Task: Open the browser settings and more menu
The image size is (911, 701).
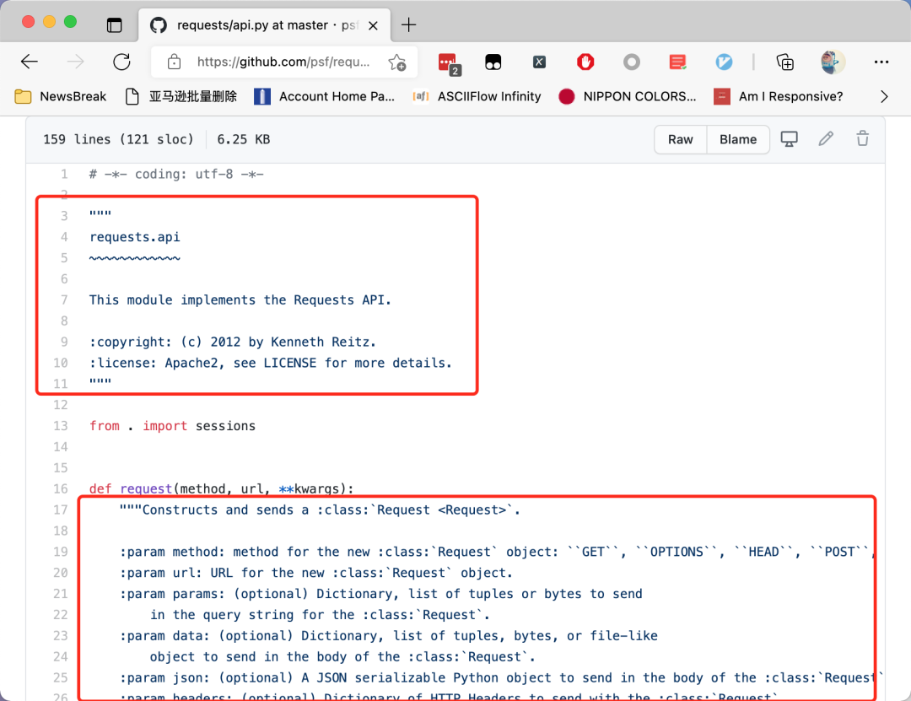Action: click(x=881, y=62)
